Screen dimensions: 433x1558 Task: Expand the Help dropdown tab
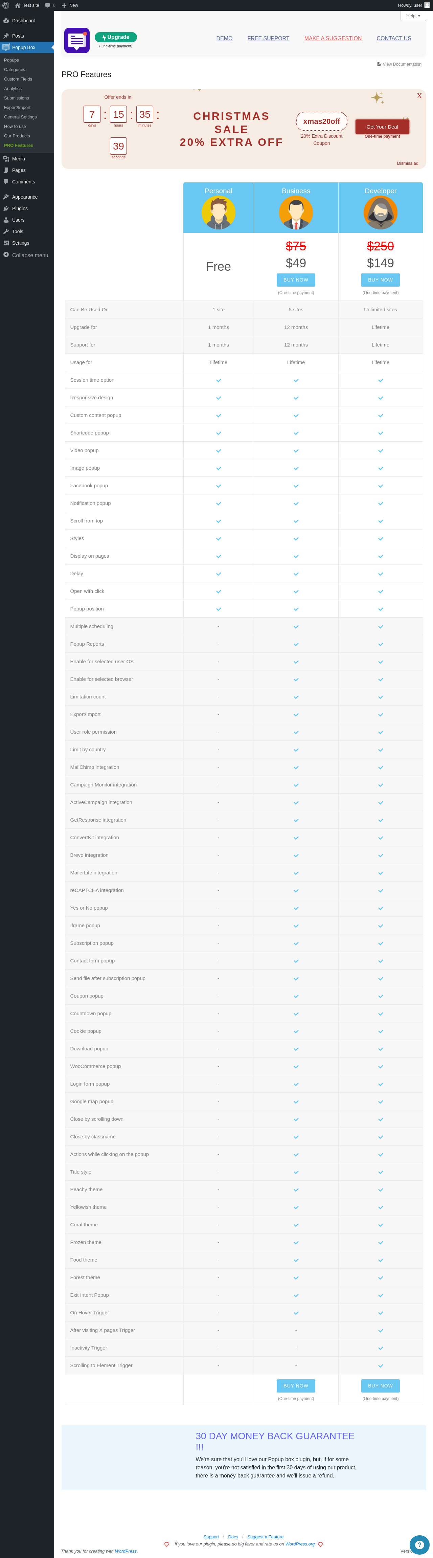point(413,16)
